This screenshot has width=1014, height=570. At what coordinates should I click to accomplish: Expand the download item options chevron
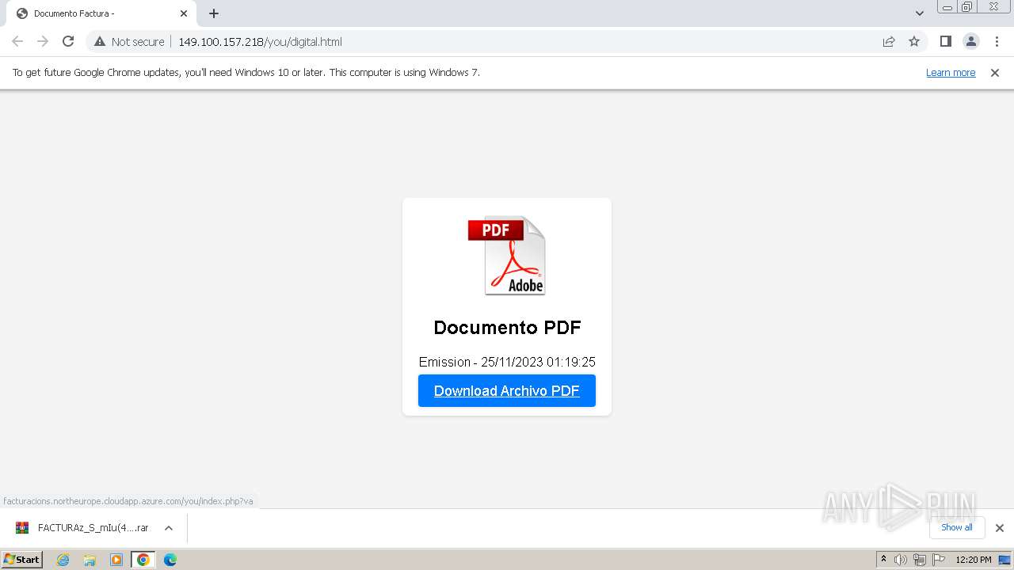[168, 528]
